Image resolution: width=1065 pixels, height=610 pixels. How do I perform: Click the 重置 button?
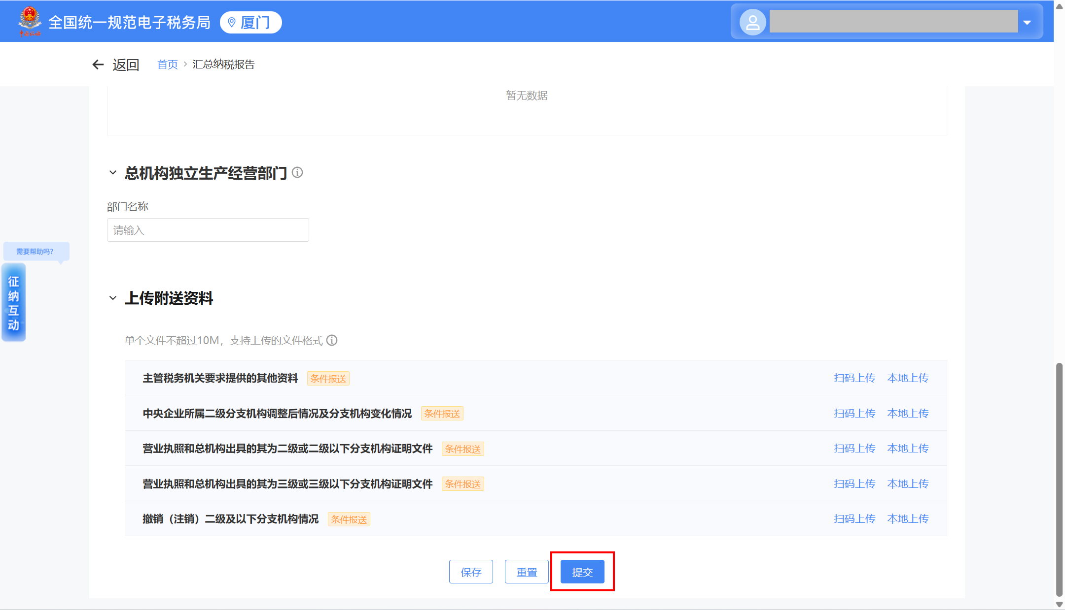[527, 572]
